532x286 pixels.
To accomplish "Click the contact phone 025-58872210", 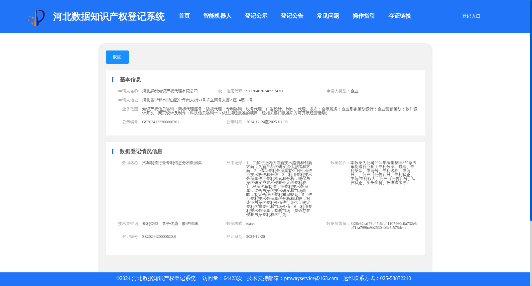I will point(395,278).
